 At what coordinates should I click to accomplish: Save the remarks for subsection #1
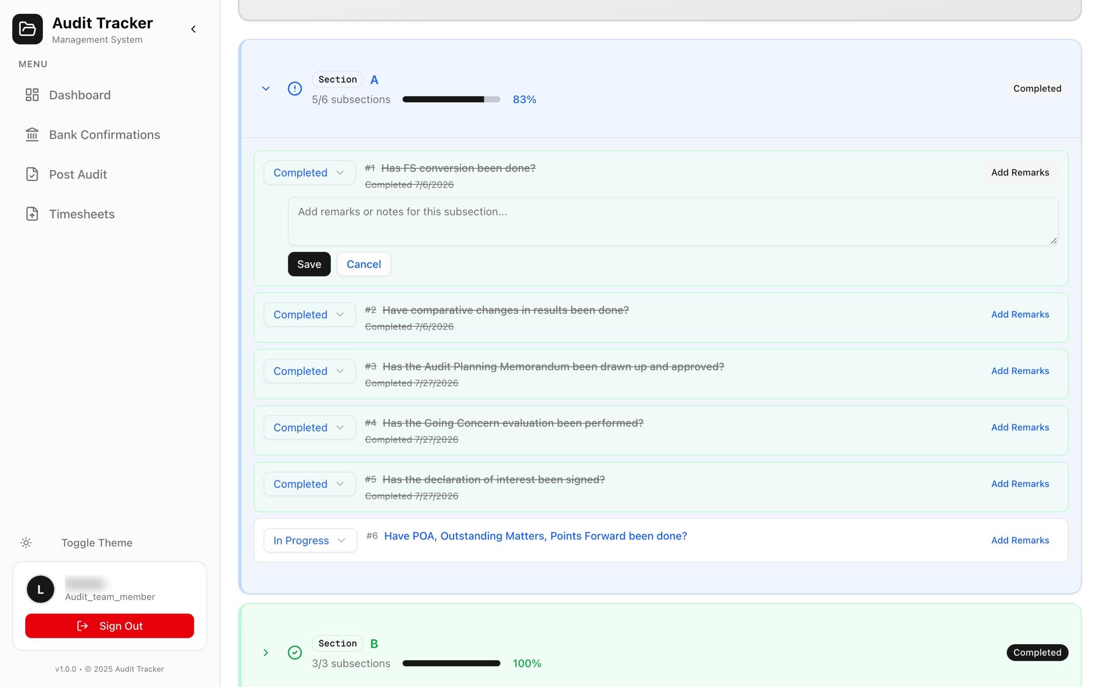point(309,264)
